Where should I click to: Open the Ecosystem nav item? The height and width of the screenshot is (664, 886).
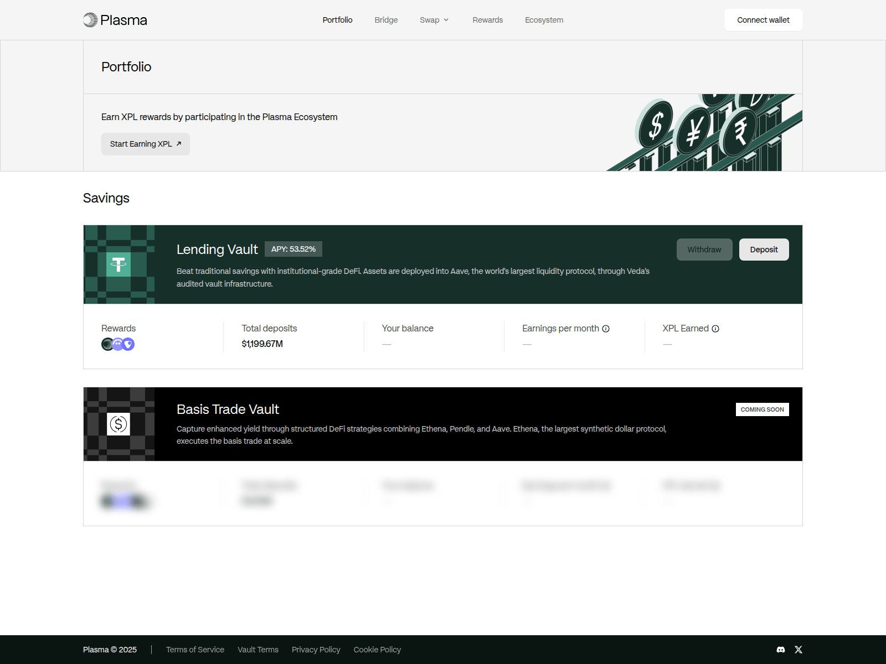[544, 20]
